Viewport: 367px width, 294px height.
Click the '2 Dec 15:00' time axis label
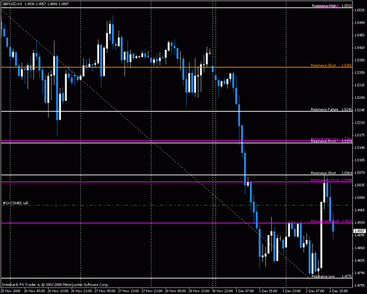(339, 291)
